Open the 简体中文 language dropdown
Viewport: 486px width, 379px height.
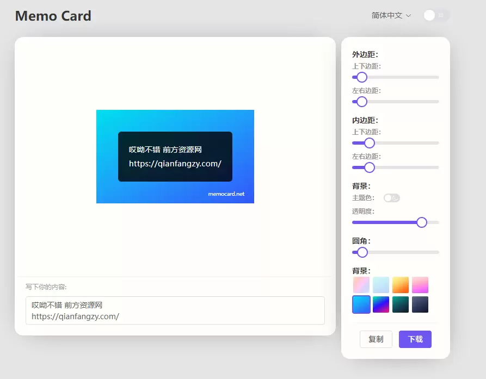coord(391,15)
